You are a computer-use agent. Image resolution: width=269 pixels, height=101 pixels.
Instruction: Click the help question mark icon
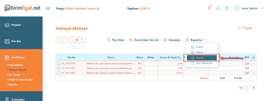(227, 8)
